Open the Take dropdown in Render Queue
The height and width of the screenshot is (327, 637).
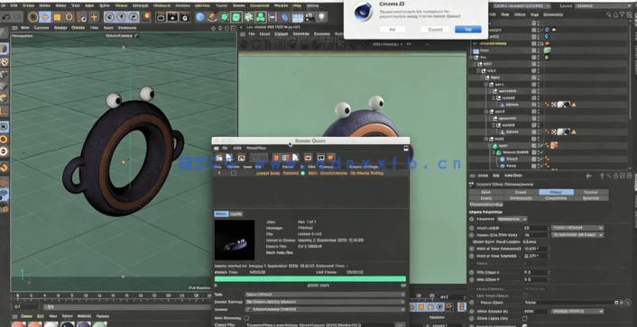[325, 295]
